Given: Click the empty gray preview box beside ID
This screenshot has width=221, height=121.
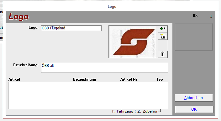Looking at the screenshot, I should [x=194, y=37].
